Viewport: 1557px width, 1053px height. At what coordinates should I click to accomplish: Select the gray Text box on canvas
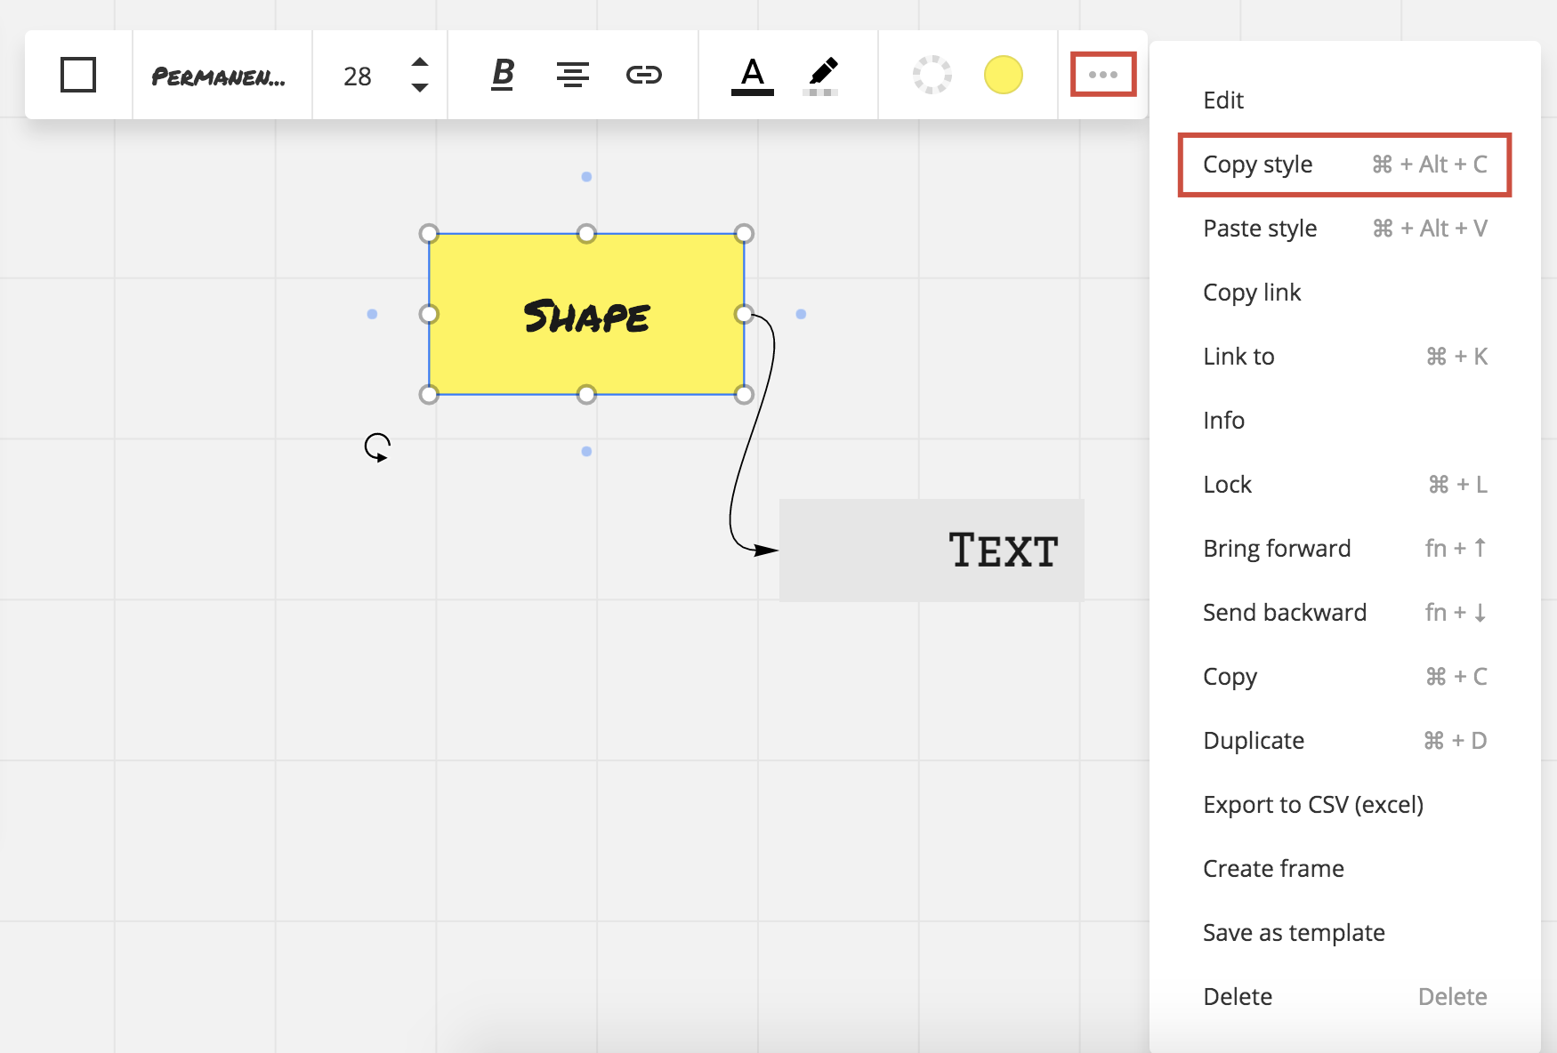(931, 550)
